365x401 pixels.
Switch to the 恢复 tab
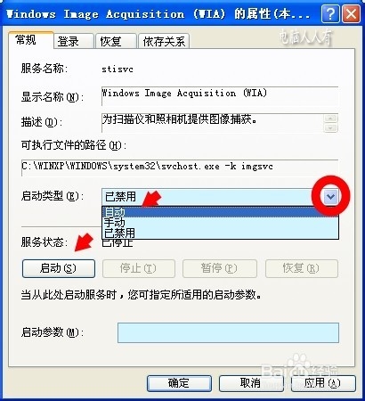click(116, 41)
